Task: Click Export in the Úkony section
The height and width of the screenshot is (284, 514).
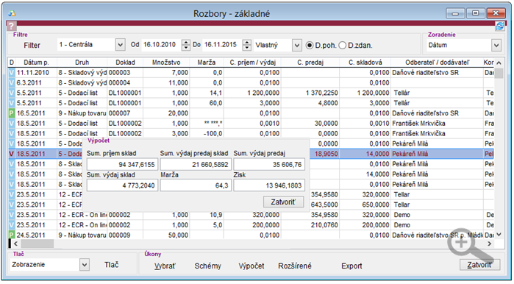Action: coord(351,266)
